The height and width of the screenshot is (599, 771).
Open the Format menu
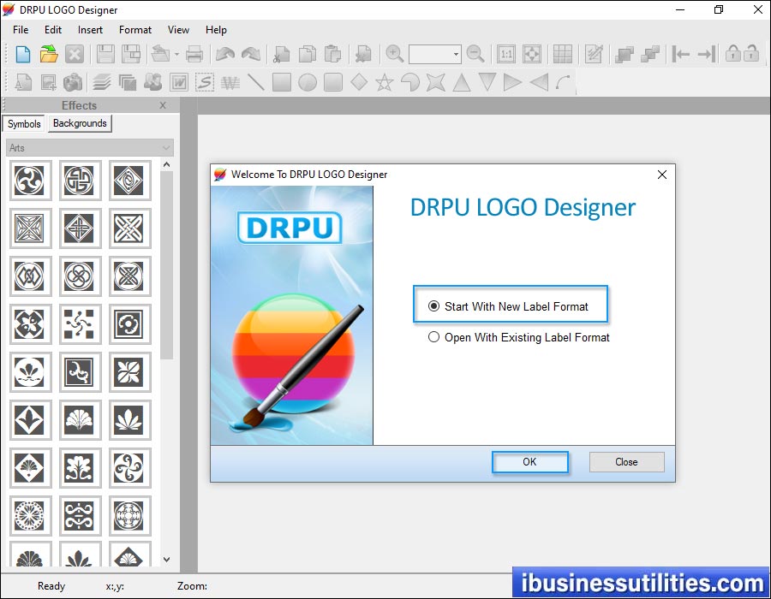pos(135,30)
